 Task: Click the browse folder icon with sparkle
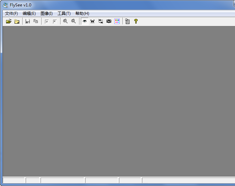coord(17,21)
